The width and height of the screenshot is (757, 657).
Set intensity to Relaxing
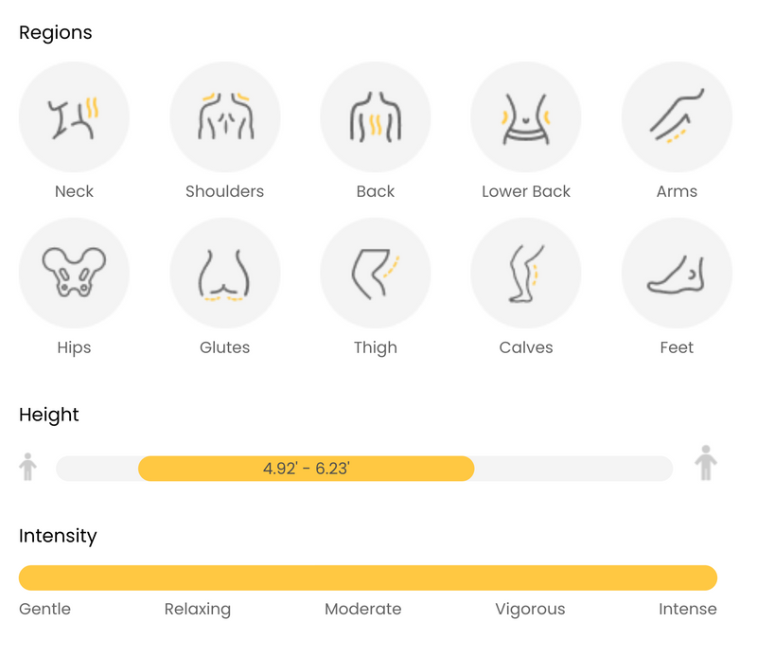[198, 609]
